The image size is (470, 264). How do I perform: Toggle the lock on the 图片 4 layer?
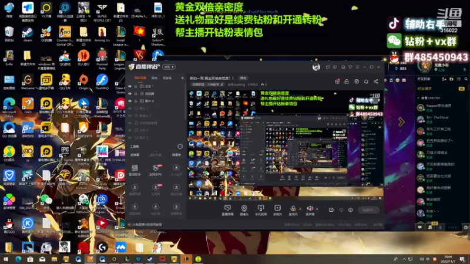136,101
